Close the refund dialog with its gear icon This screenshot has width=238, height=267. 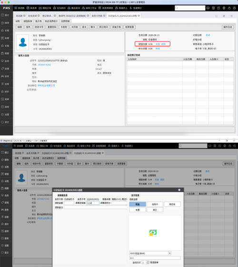coord(179,190)
